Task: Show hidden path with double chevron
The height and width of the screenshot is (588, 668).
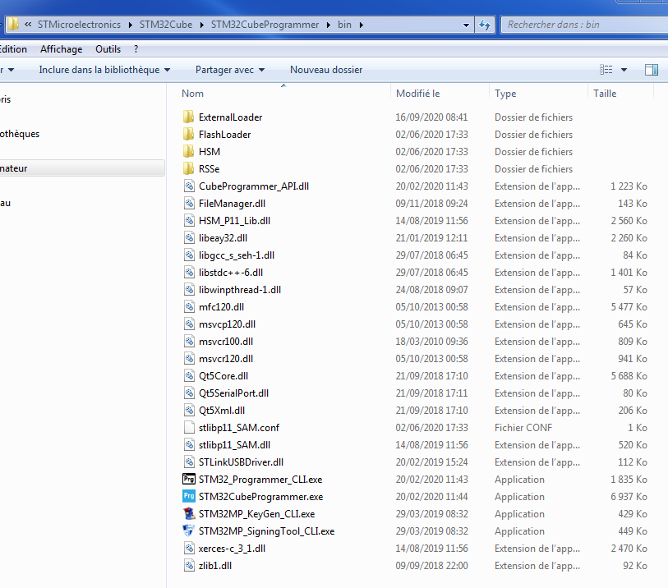Action: point(28,25)
